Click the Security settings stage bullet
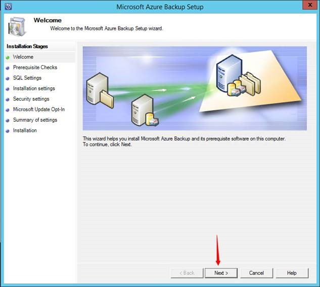The height and width of the screenshot is (287, 320). (x=8, y=100)
